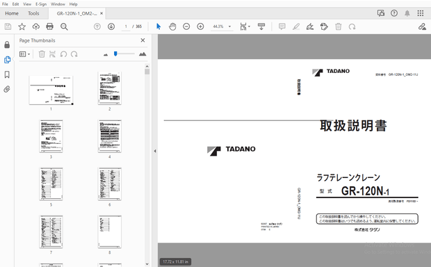Viewport: 431px width, 267px height.
Task: Select page 7 thumbnail
Action: click(x=51, y=232)
